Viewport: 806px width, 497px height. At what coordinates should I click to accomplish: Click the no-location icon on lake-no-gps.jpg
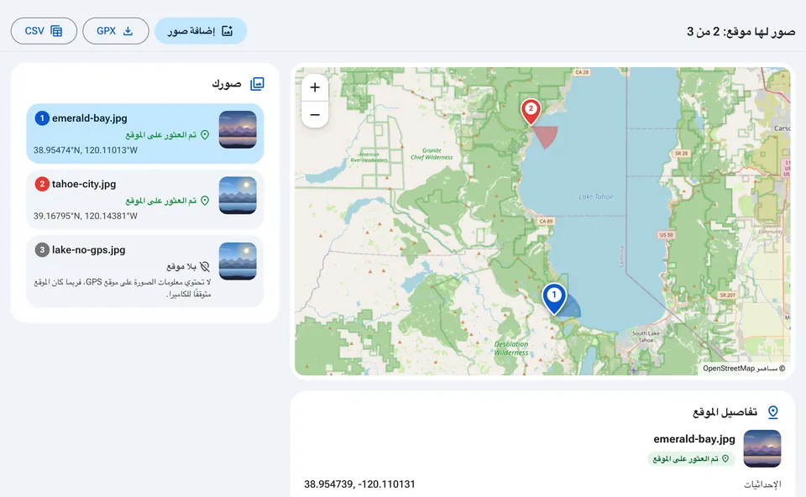(205, 266)
